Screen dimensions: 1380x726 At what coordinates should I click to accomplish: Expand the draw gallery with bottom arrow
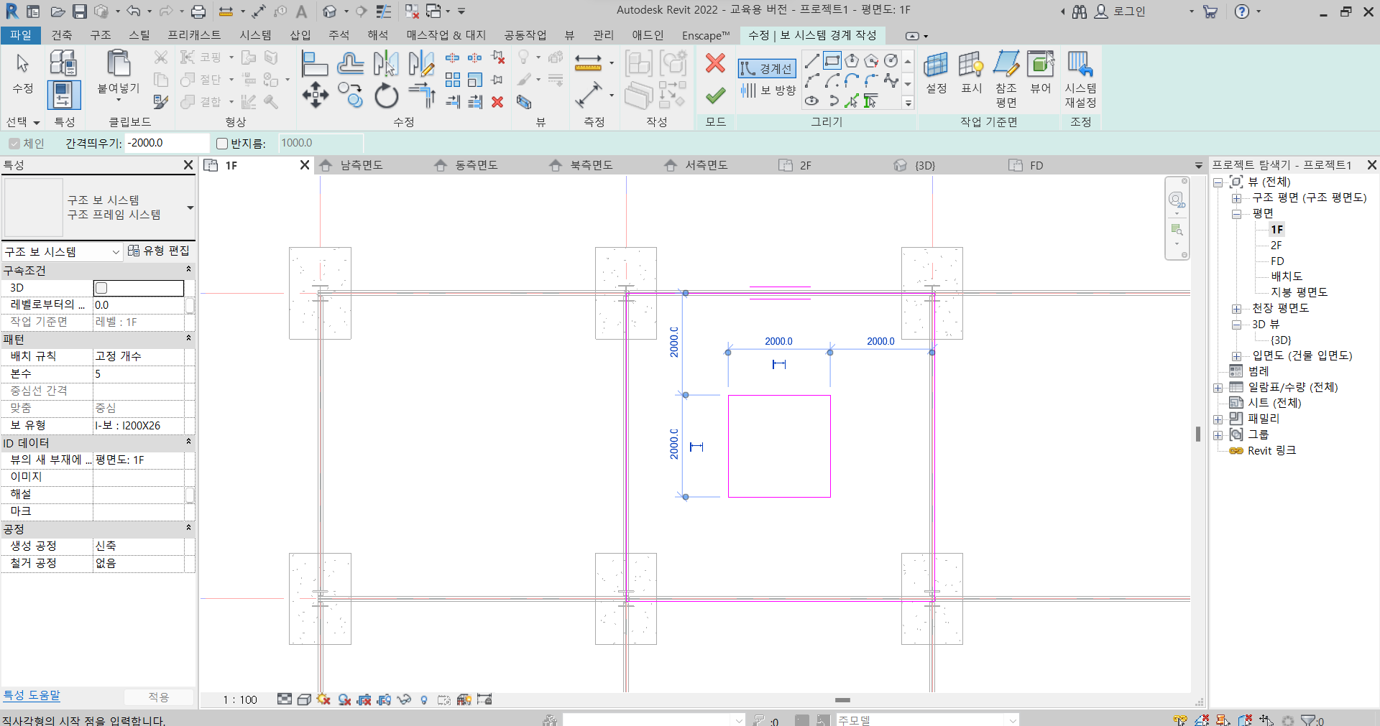(x=908, y=103)
